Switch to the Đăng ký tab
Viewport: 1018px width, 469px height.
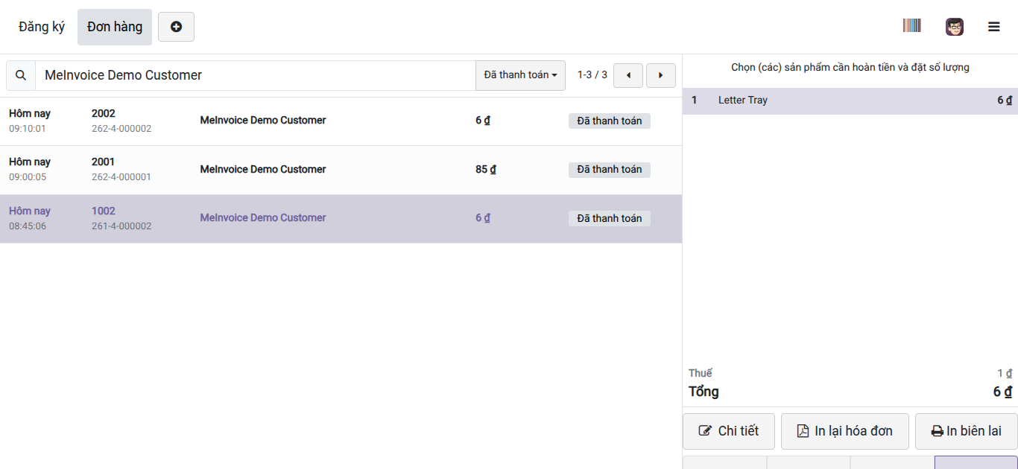(x=42, y=27)
